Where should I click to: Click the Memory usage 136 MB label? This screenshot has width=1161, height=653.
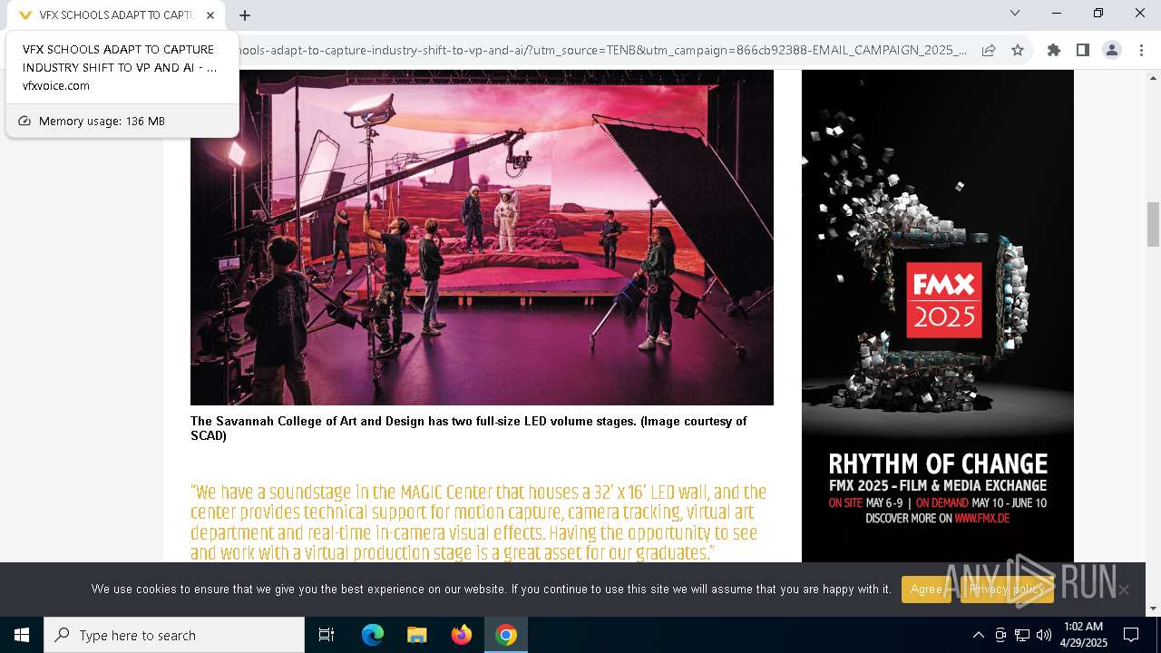[102, 121]
